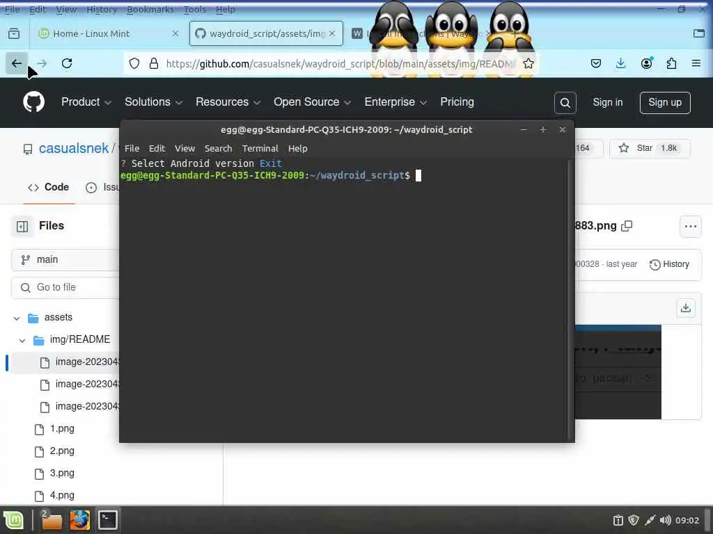This screenshot has height=534, width=713.
Task: Click Sign in on GitHub
Action: pos(607,103)
